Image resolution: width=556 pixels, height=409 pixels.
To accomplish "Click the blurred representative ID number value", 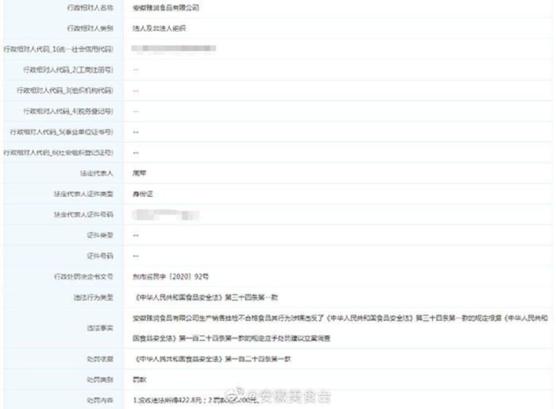I will 165,214.
